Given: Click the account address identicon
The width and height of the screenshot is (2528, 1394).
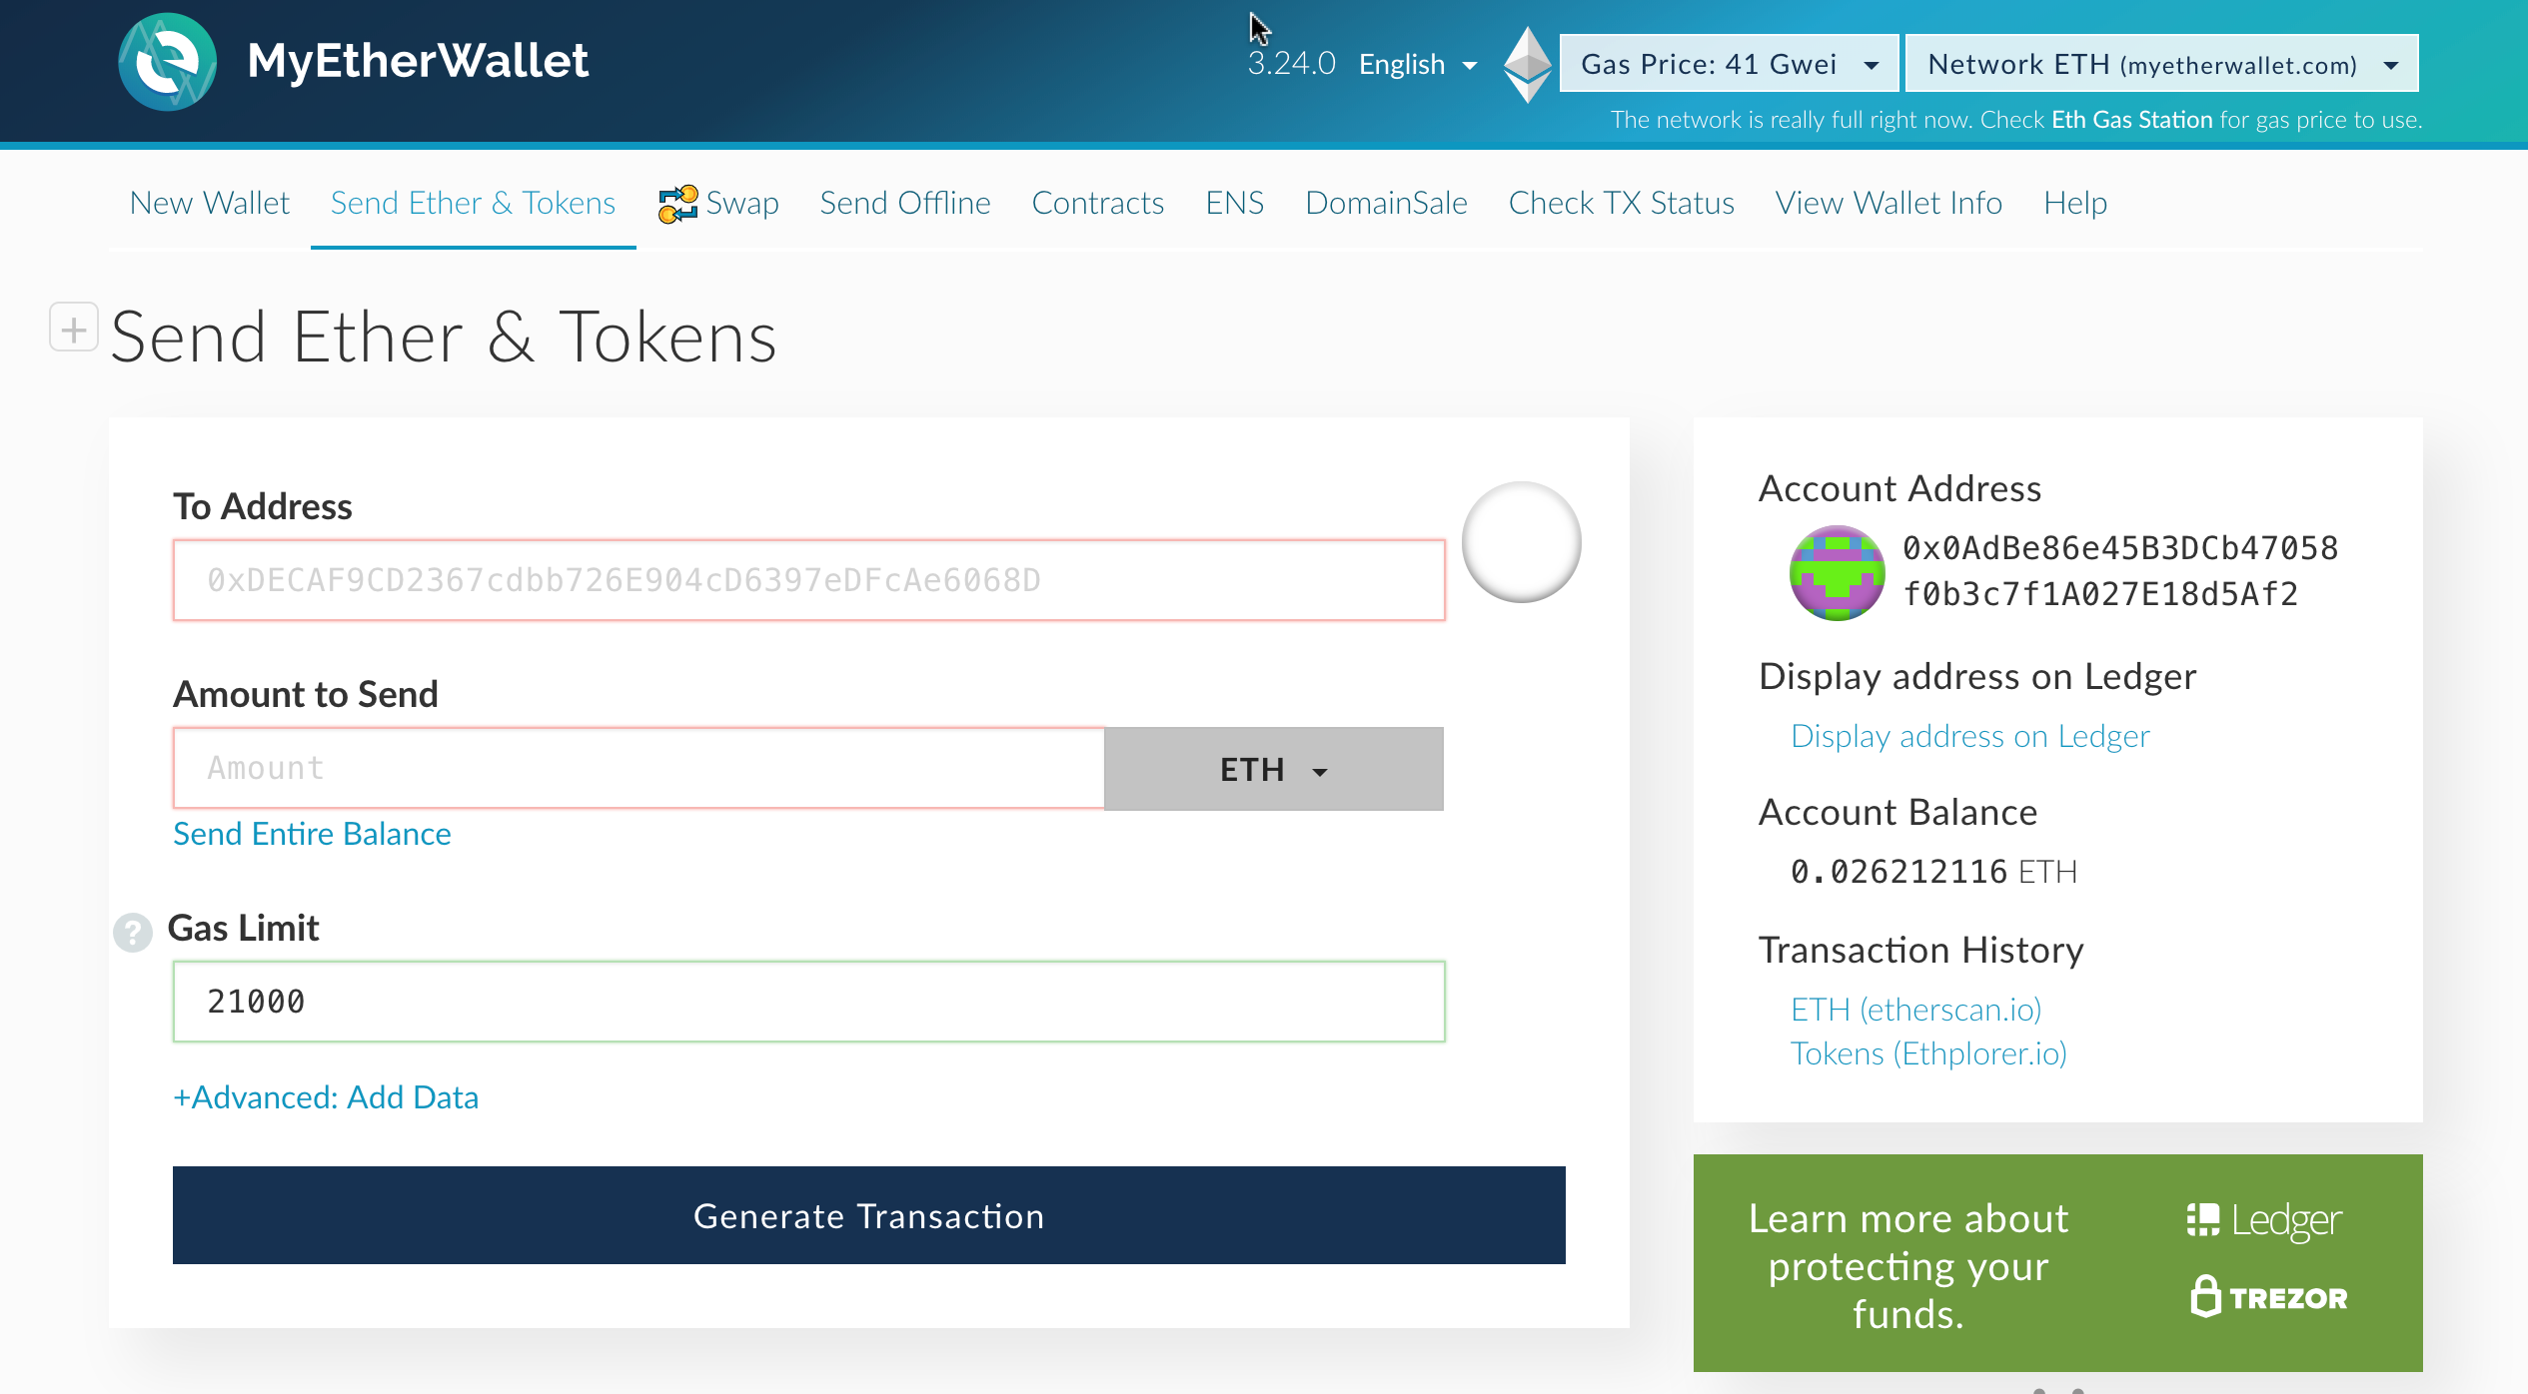Looking at the screenshot, I should [1837, 572].
